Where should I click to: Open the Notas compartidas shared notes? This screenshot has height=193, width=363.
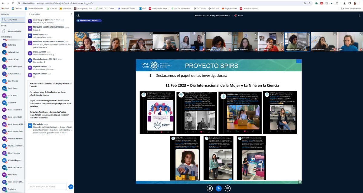[13, 31]
